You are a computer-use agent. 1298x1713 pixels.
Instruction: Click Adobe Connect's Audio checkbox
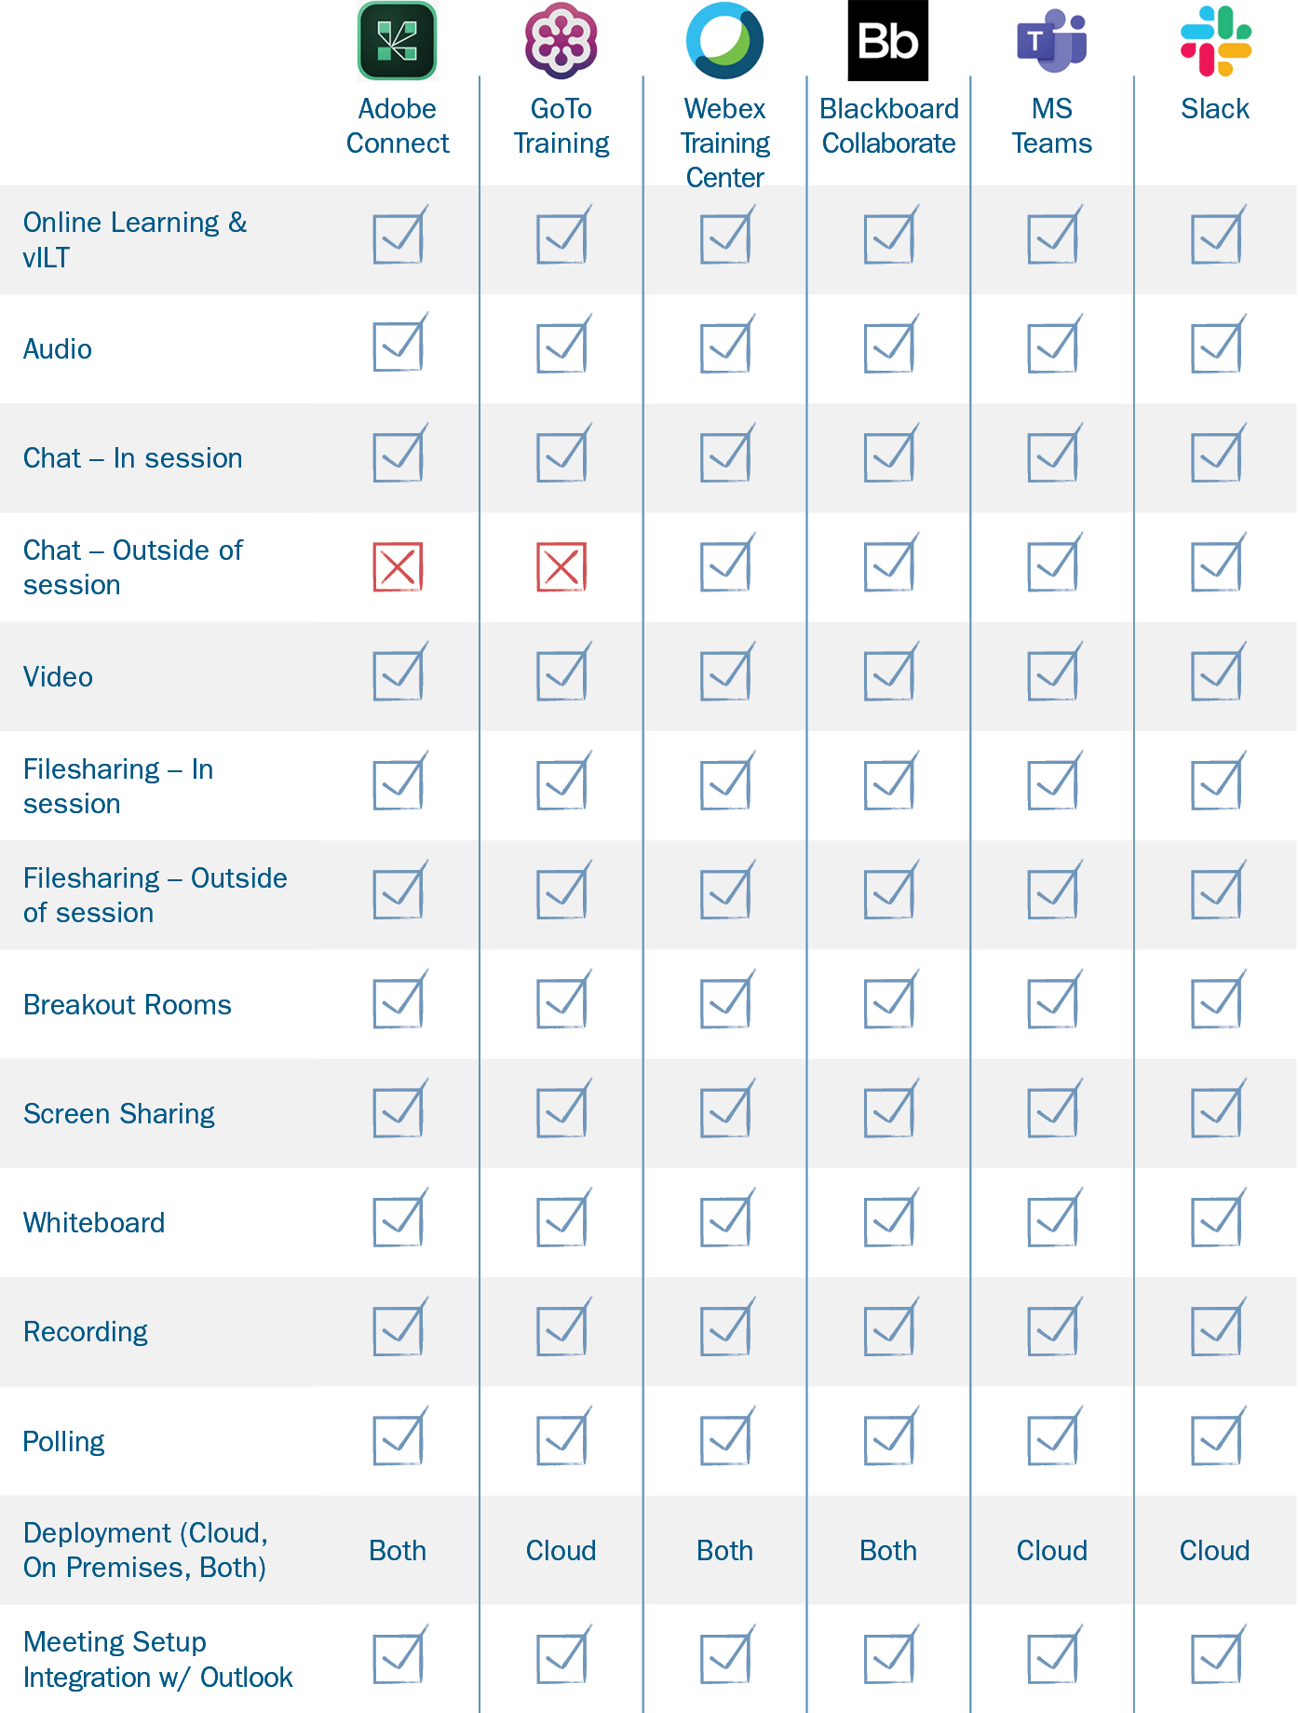[x=398, y=347]
